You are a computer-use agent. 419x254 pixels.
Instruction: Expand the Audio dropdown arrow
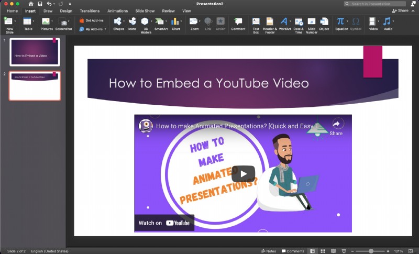[393, 21]
